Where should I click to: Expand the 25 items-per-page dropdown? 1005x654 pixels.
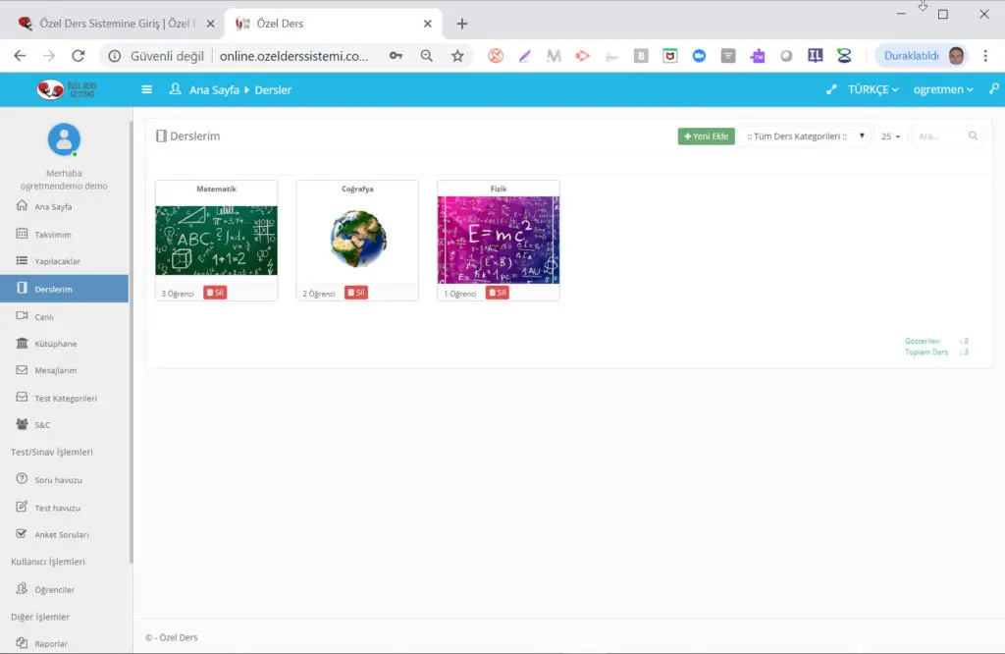point(890,136)
